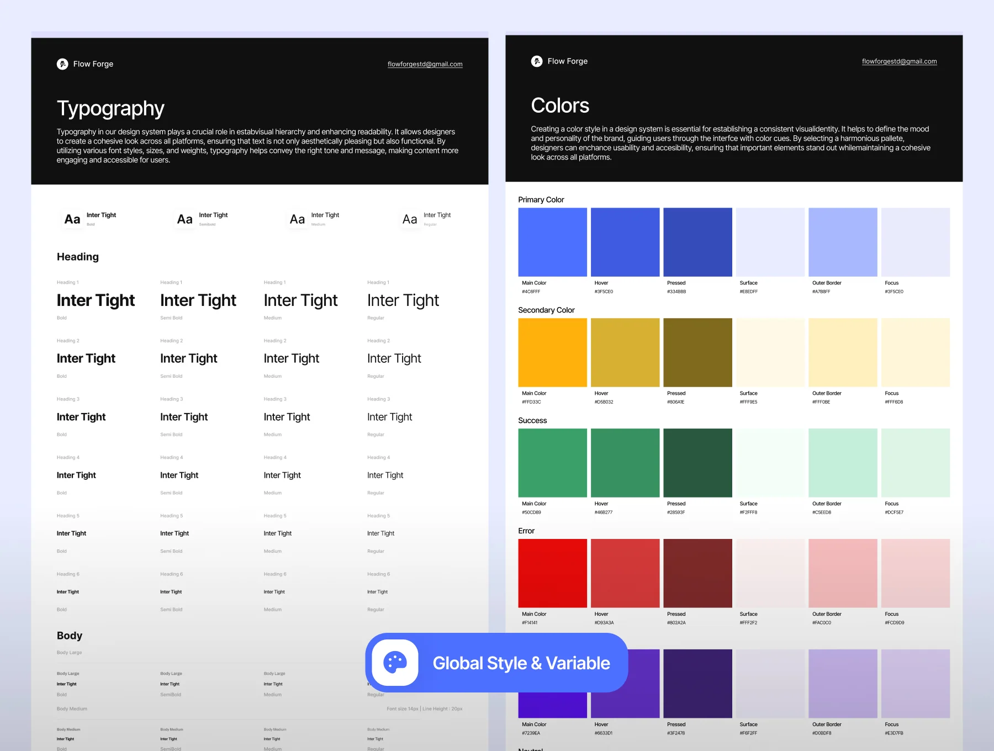Select the Aa Inter Tight Bold font sample
The height and width of the screenshot is (751, 994).
[89, 219]
